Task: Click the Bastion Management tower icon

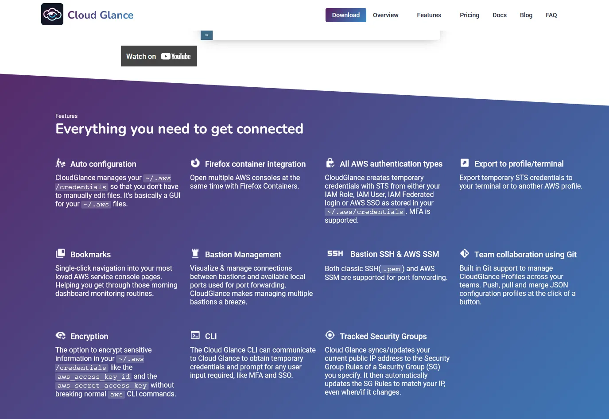Action: [x=195, y=253]
